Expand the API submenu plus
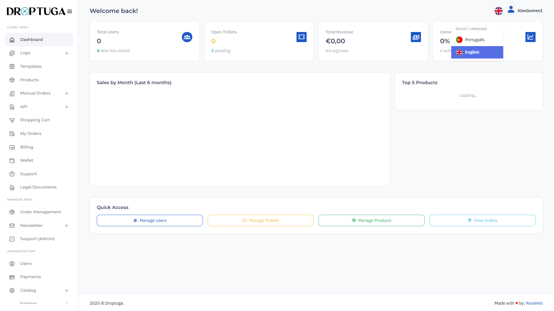 (67, 107)
